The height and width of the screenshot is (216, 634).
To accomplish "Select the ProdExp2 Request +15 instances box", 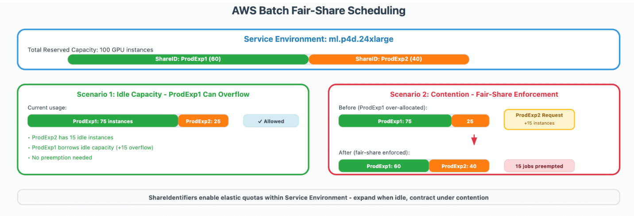I will click(539, 119).
